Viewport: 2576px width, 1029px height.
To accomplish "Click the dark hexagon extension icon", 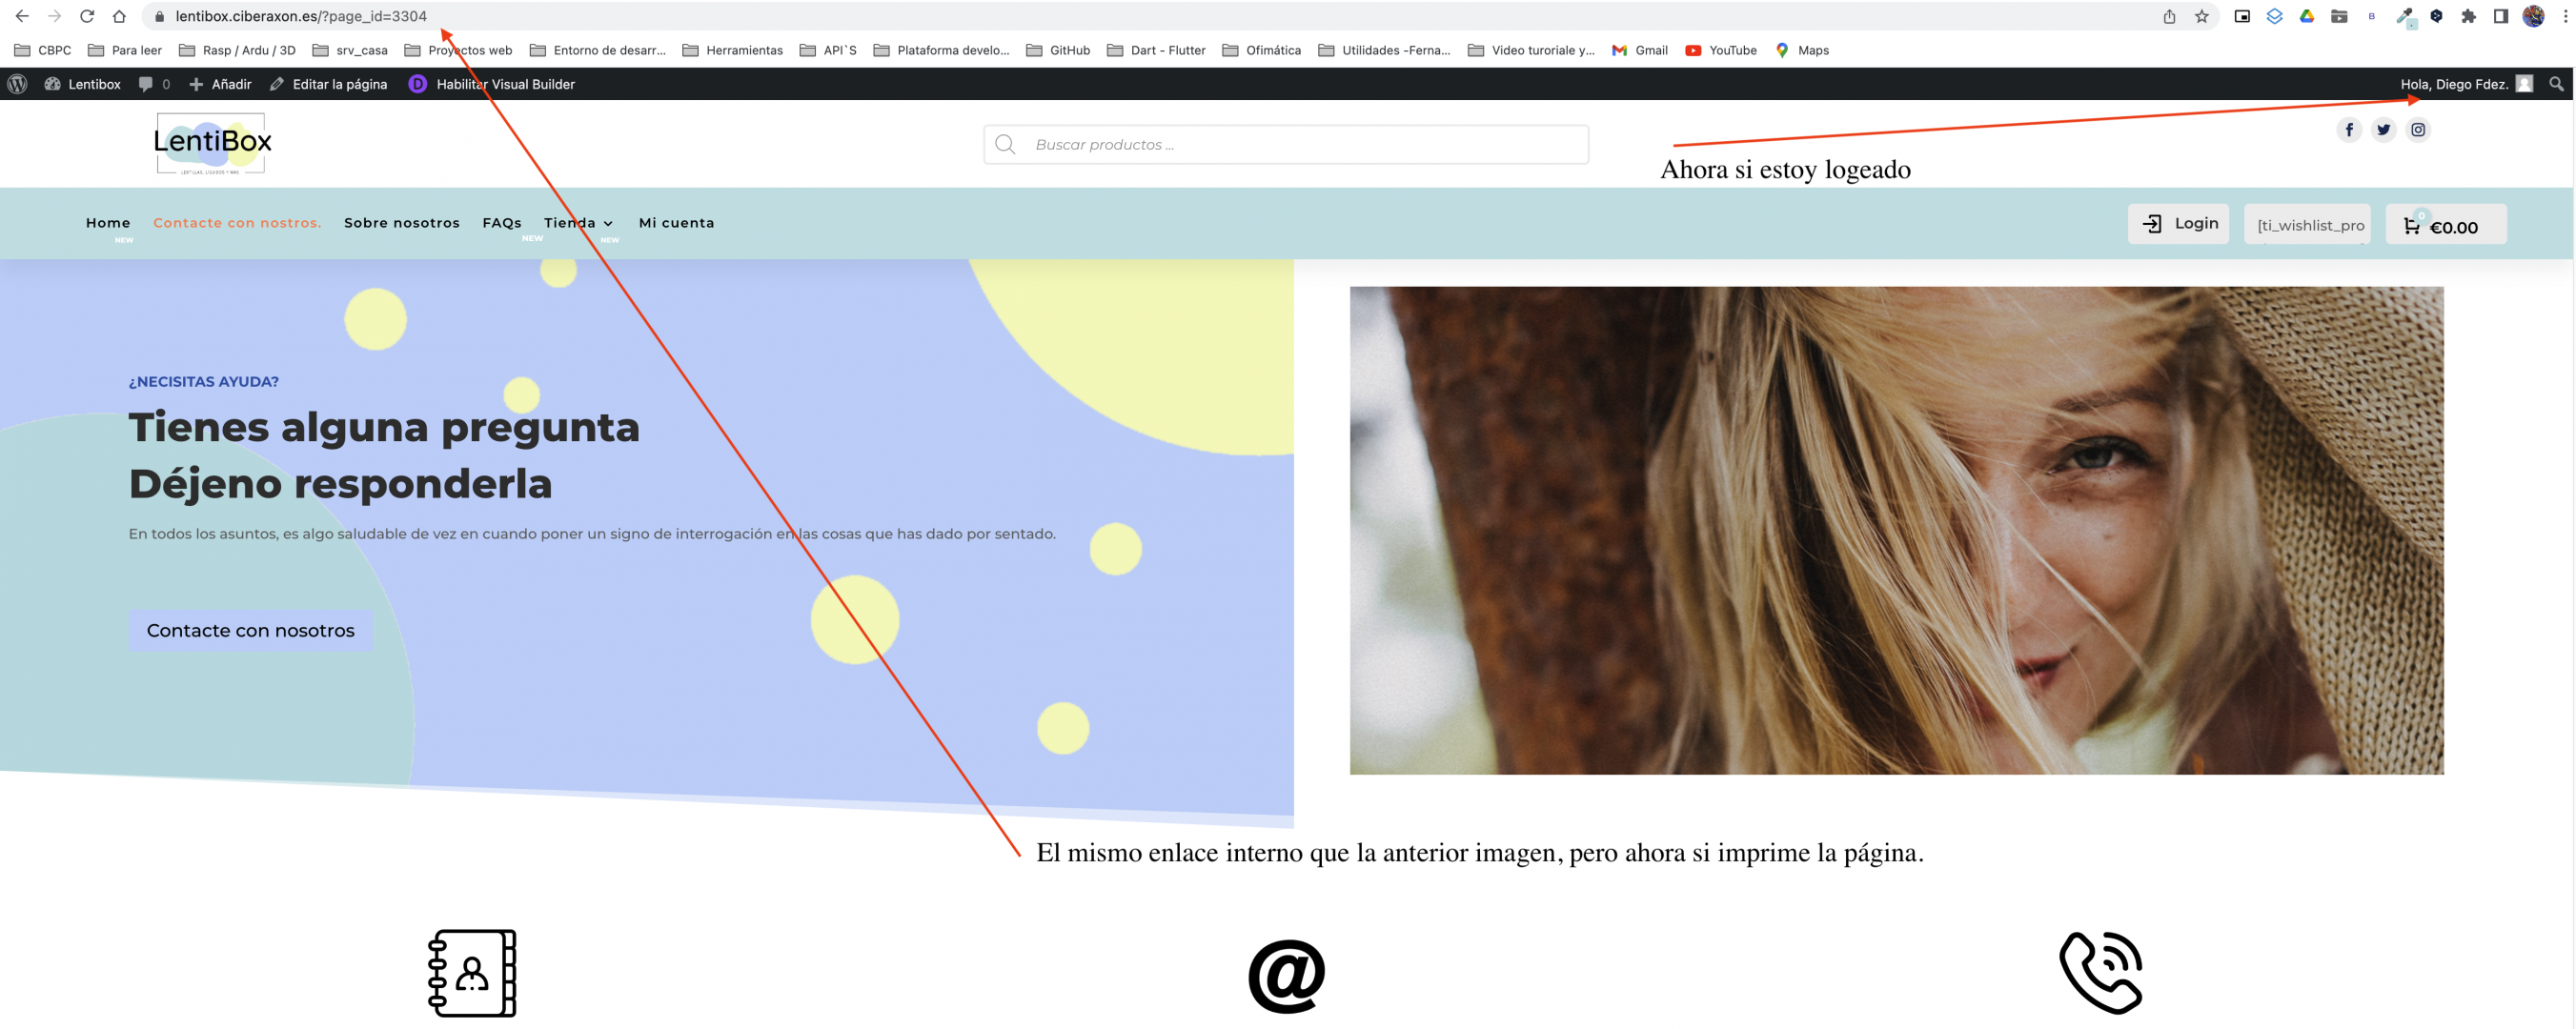I will (x=2436, y=16).
